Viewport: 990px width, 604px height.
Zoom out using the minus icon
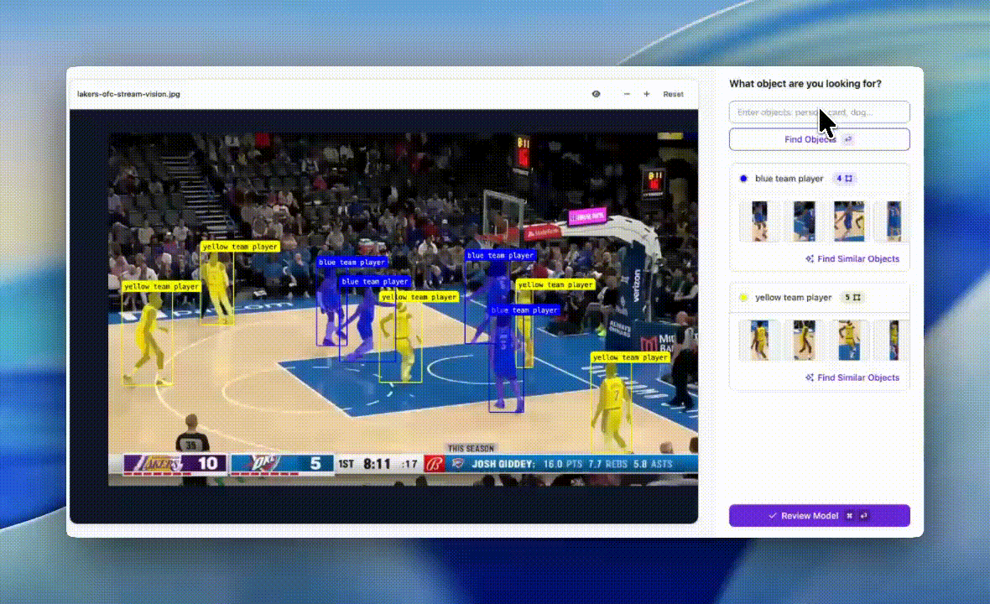[x=626, y=94]
